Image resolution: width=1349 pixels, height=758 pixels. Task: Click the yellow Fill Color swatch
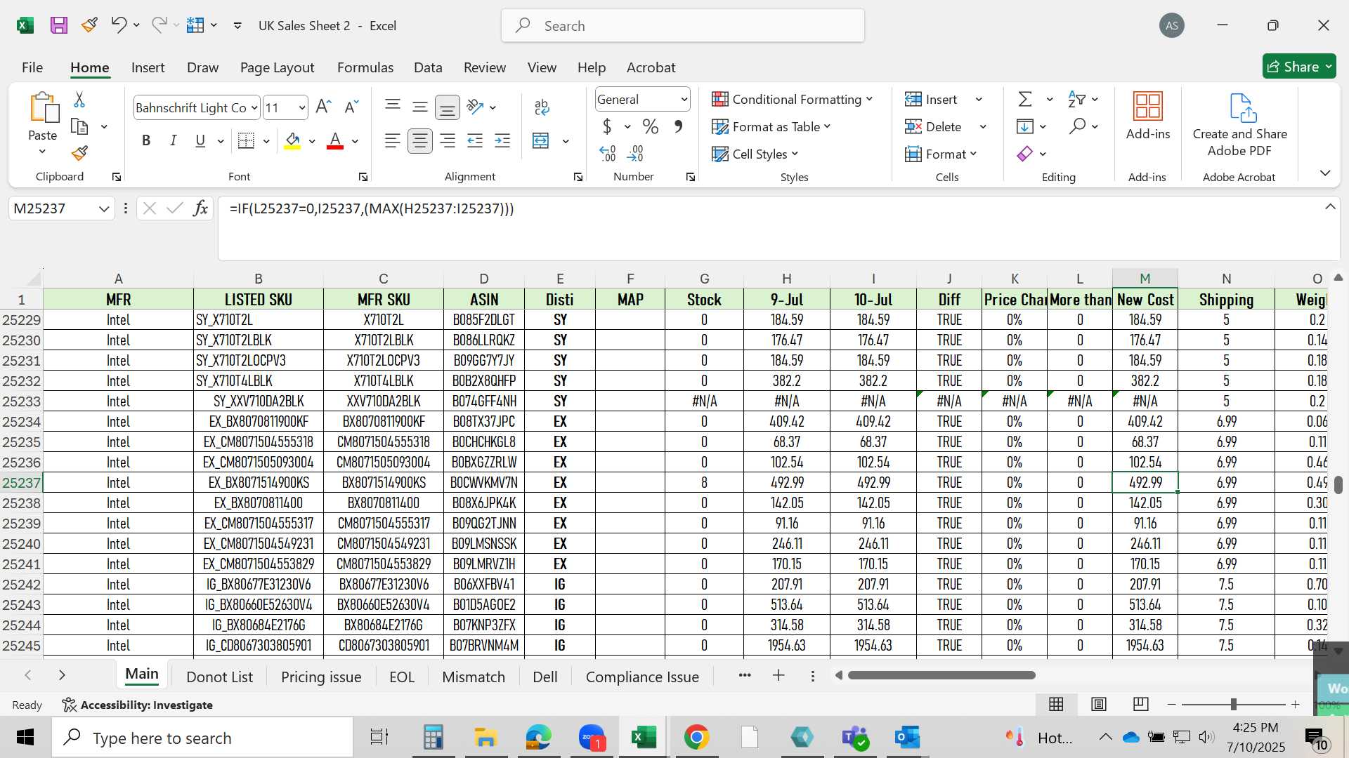coord(293,142)
